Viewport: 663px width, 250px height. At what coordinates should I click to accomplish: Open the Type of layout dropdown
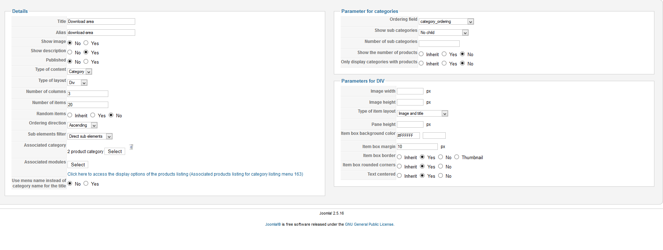tap(77, 83)
